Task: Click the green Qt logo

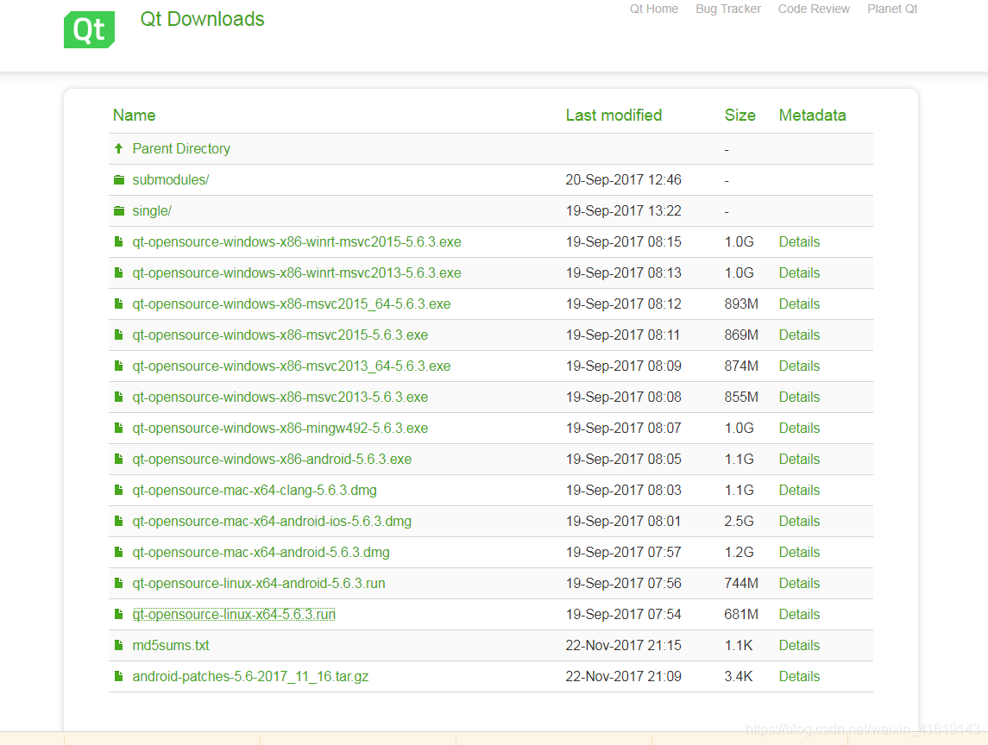Action: point(89,29)
